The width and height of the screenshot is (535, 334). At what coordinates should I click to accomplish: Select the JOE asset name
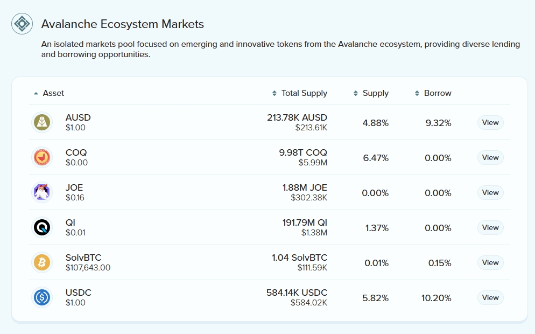pos(74,187)
